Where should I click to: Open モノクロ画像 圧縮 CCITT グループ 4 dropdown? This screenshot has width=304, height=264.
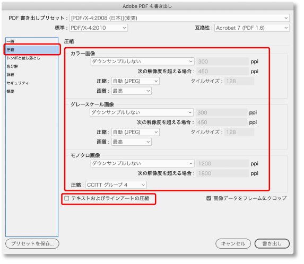116,185
